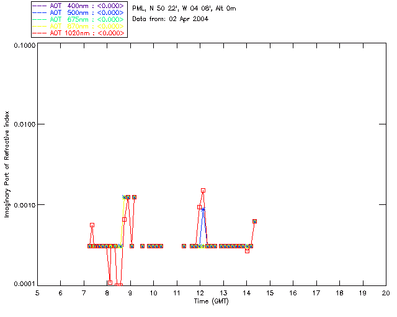The width and height of the screenshot is (397, 317).
Task: Click the x-axis tick label 9
Action: pyautogui.click(x=130, y=293)
